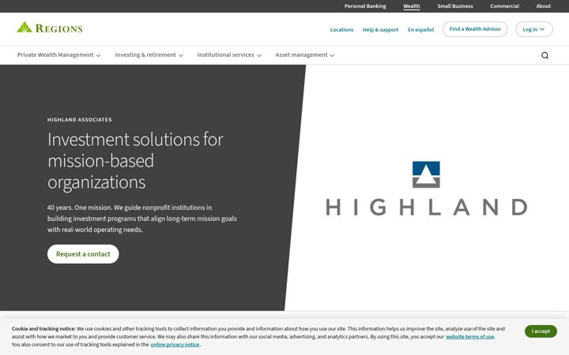
Task: Click Request a contact button
Action: 83,254
